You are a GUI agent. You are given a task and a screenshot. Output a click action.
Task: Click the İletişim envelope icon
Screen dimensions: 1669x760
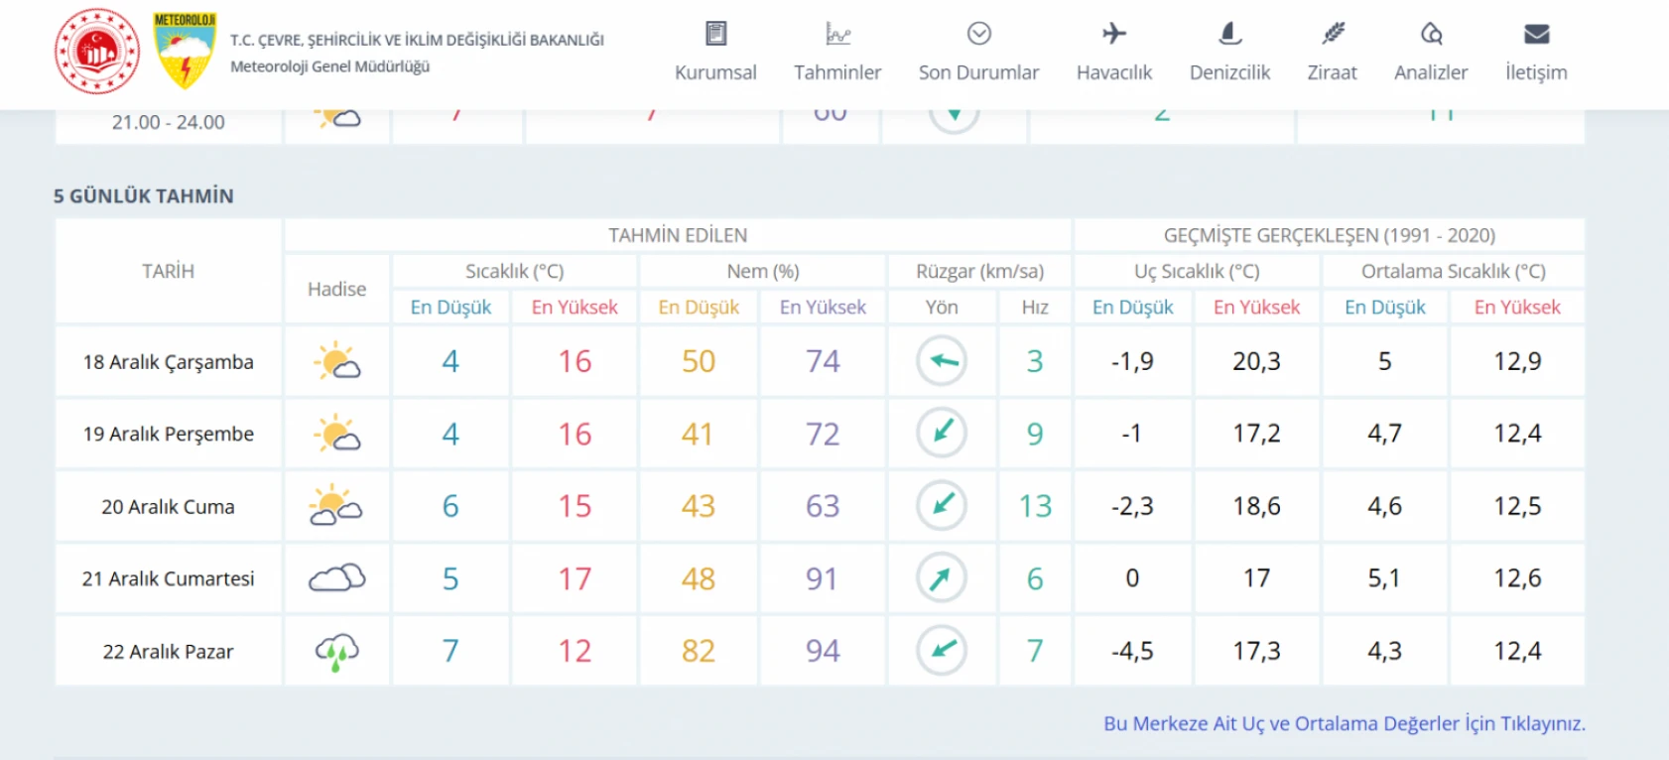click(1536, 34)
